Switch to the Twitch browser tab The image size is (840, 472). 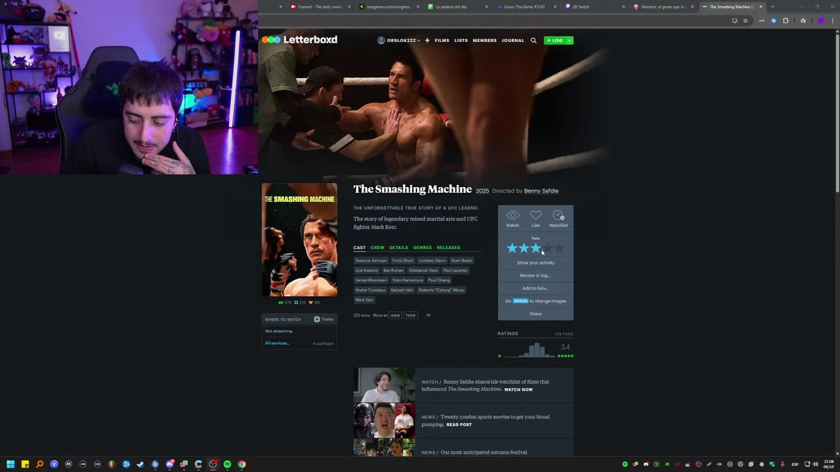click(595, 7)
